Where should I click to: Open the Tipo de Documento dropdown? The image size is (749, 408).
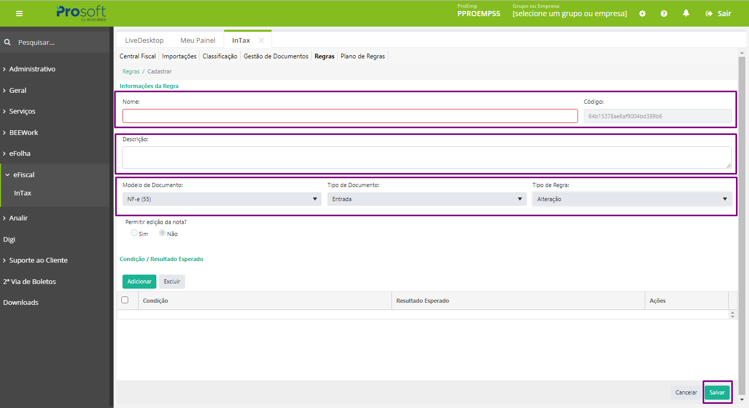[426, 199]
